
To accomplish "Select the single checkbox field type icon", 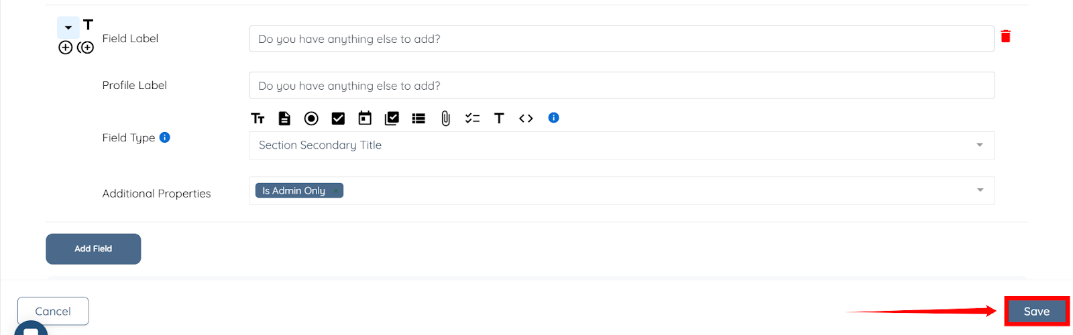I will point(338,119).
